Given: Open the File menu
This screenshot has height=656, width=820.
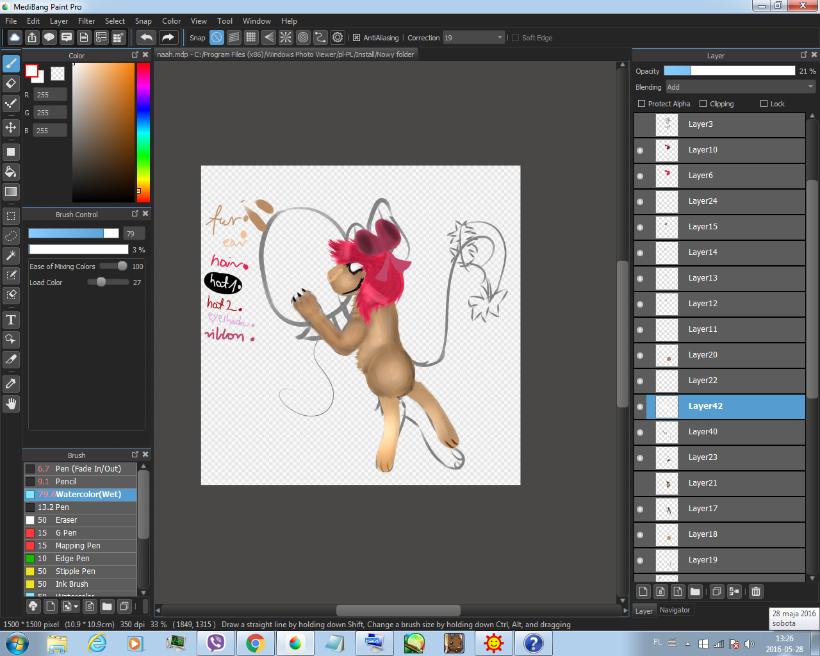Looking at the screenshot, I should [11, 21].
